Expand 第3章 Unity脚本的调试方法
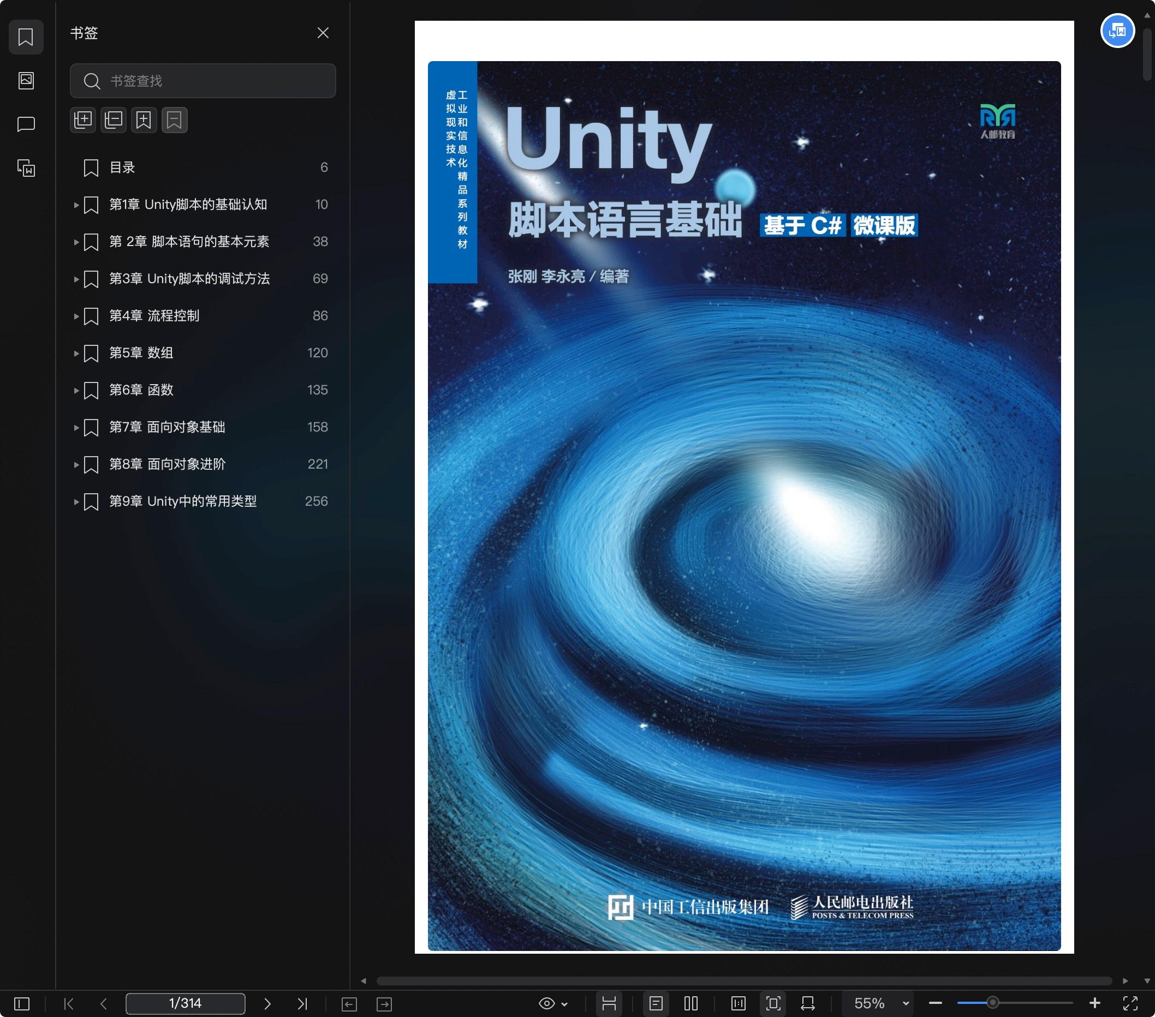This screenshot has width=1155, height=1017. (76, 279)
